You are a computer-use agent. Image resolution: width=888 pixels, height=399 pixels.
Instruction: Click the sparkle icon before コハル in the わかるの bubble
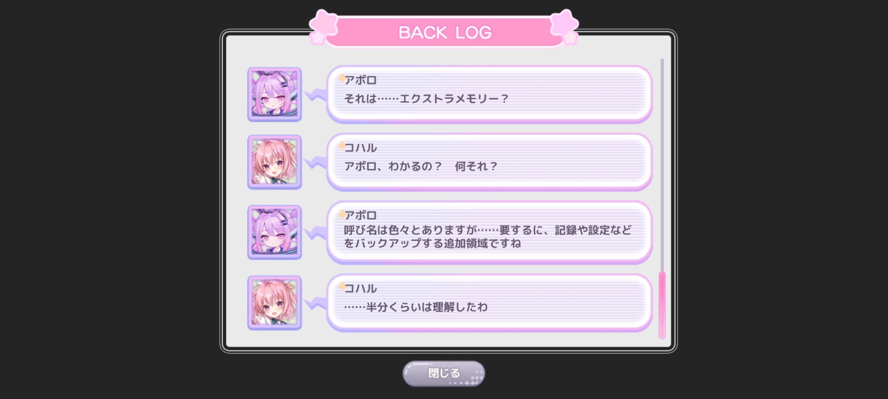(x=342, y=146)
